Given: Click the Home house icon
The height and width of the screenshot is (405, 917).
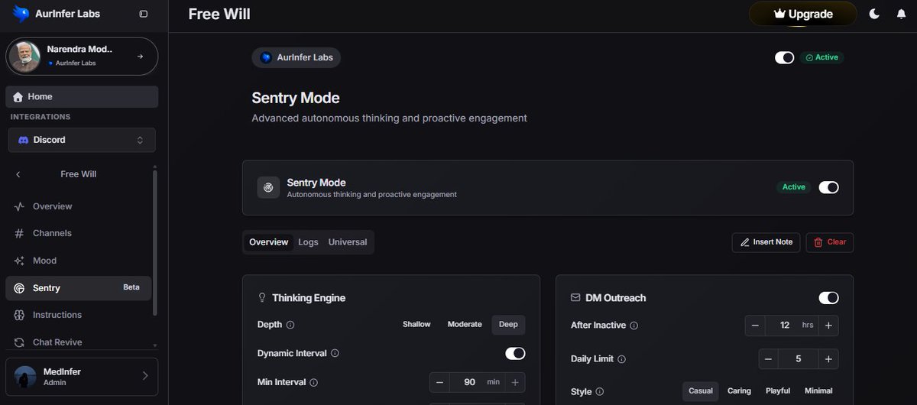Looking at the screenshot, I should pos(18,97).
